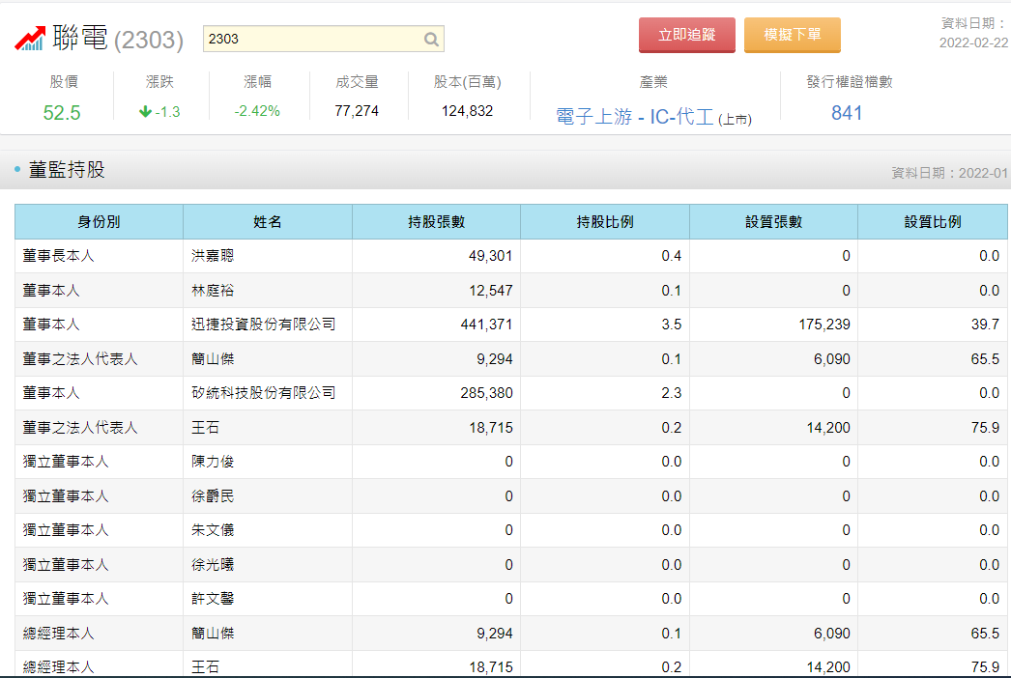This screenshot has width=1011, height=678.
Task: Click the shareholding value 49,301
Action: (x=490, y=256)
